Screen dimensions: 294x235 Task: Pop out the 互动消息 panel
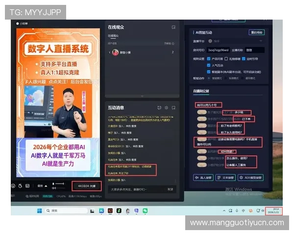(x=173, y=108)
